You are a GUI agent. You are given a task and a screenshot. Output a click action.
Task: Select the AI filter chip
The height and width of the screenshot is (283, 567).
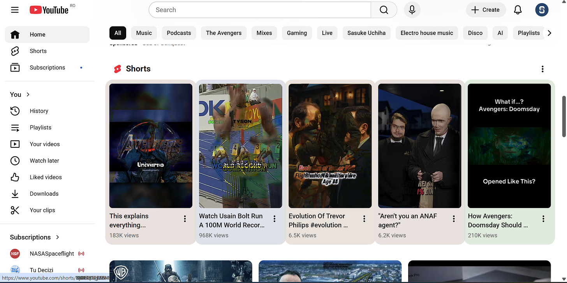[x=500, y=33]
